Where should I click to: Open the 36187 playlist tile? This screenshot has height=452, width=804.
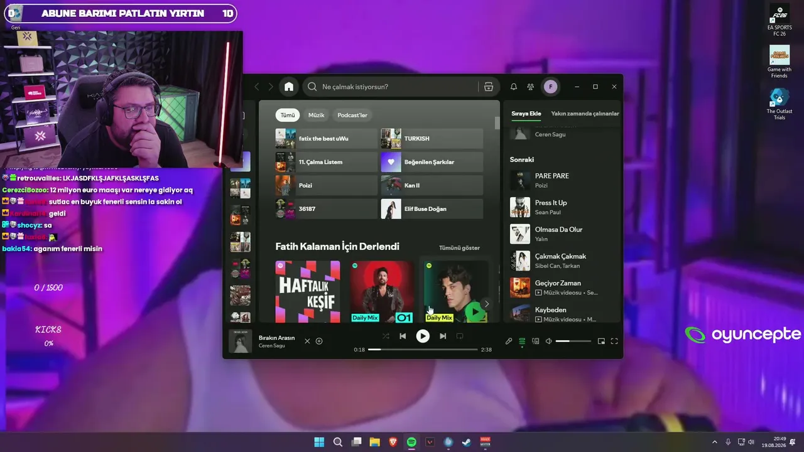click(x=327, y=209)
